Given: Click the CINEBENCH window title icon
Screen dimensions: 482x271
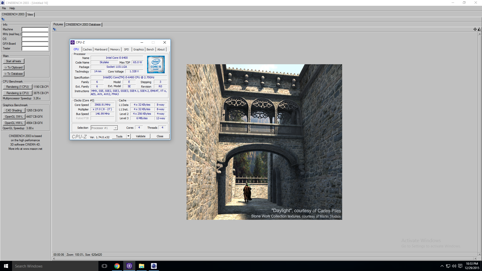Looking at the screenshot, I should coord(3,3).
